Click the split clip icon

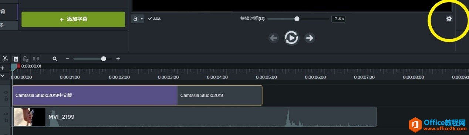pos(36,58)
